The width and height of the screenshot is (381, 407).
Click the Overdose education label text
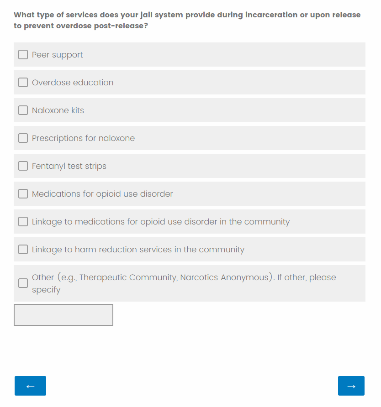click(73, 83)
